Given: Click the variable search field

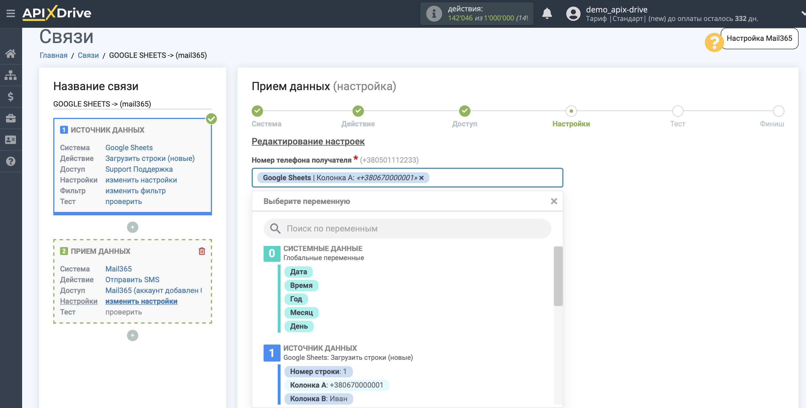Looking at the screenshot, I should pos(407,229).
